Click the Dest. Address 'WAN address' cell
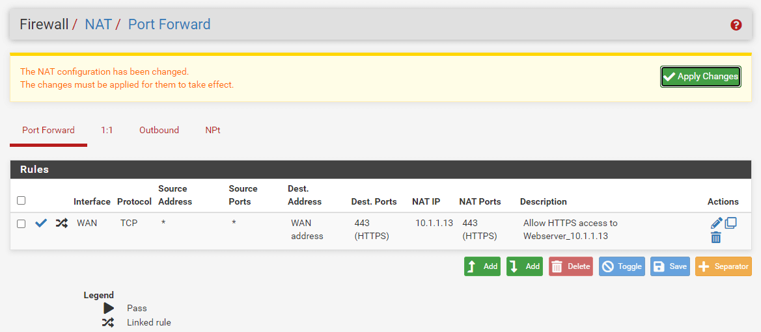Screen dimensions: 761x332 tap(307, 230)
